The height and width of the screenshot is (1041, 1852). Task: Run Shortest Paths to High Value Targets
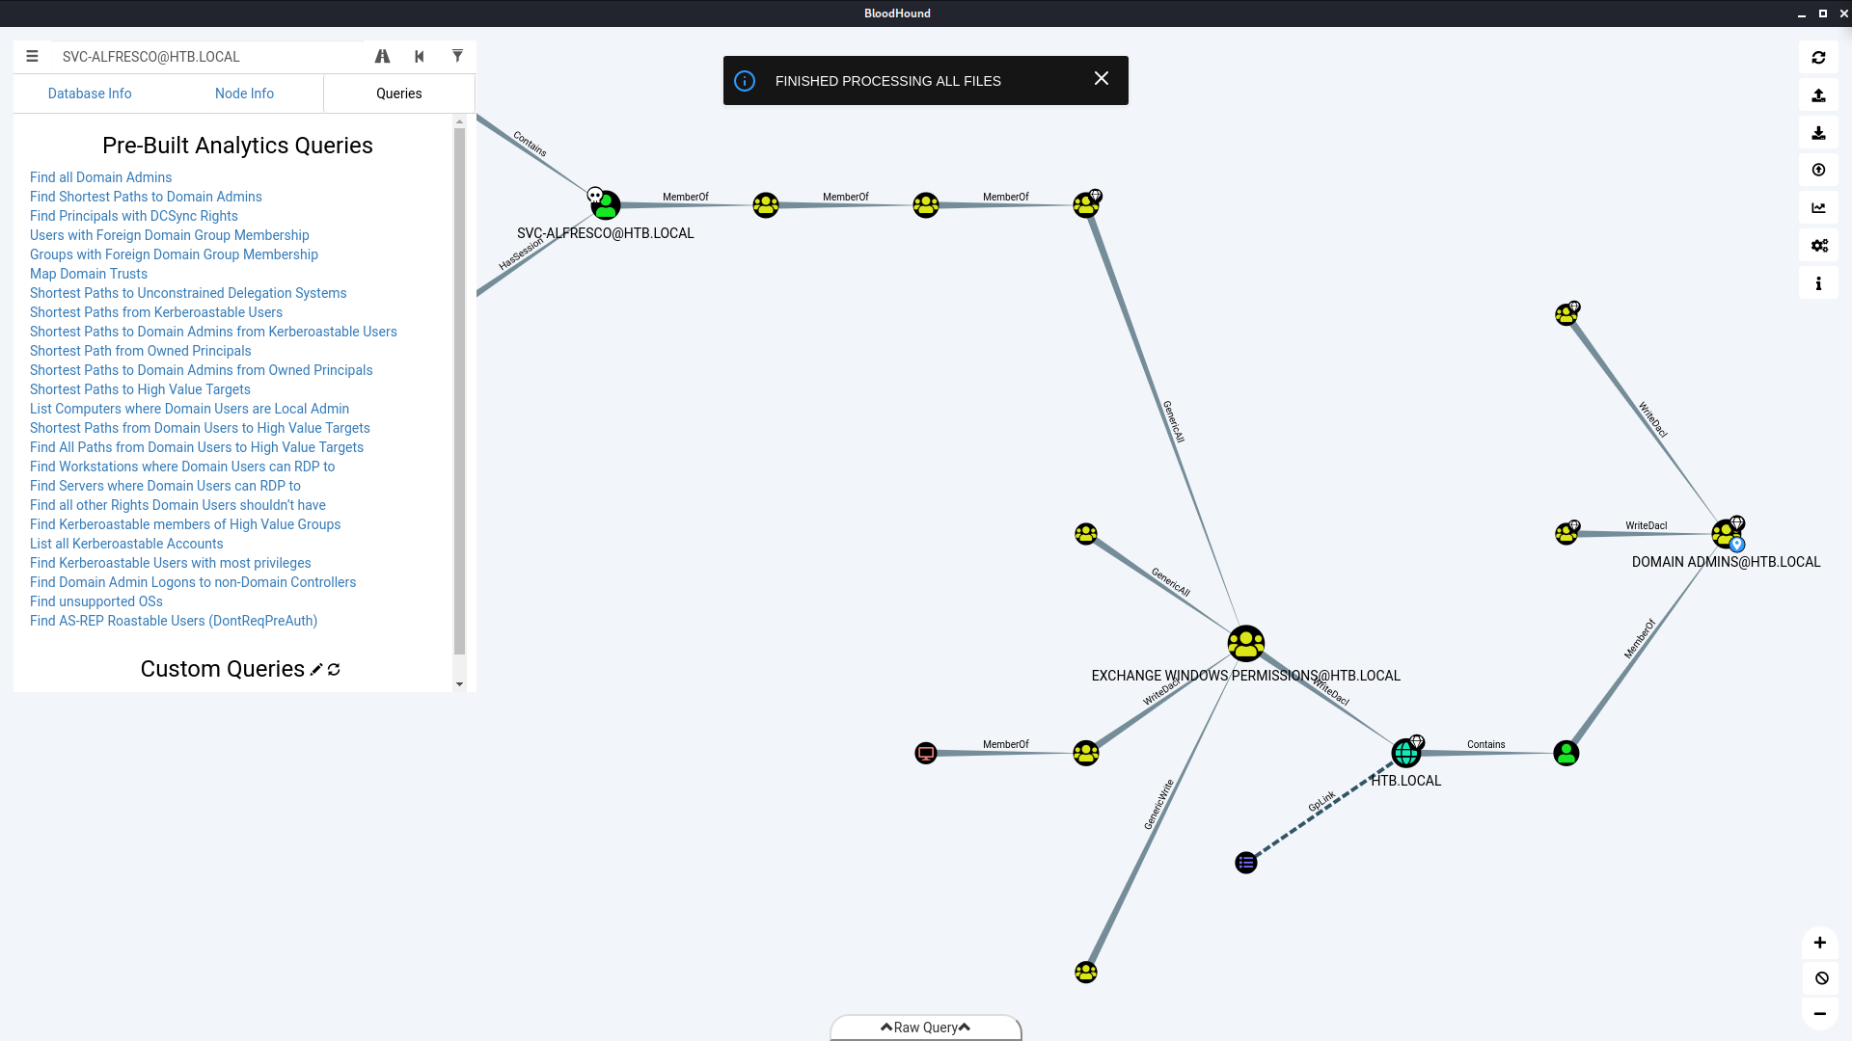[140, 389]
